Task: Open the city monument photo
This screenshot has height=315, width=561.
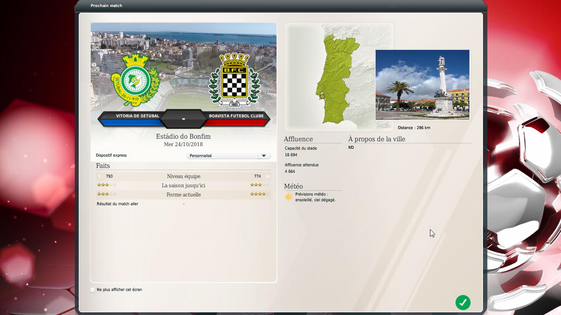Action: point(423,85)
